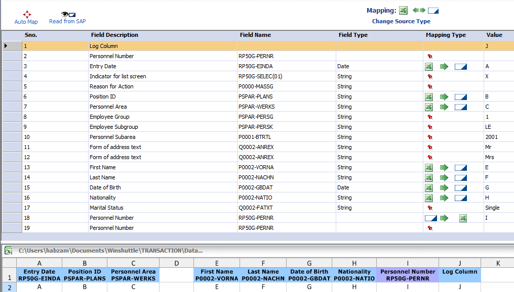
Task: Click the Read from SAP icon
Action: click(x=67, y=14)
